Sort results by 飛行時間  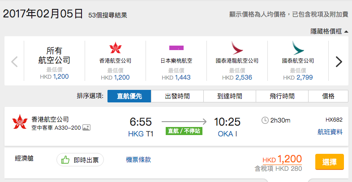click(282, 96)
